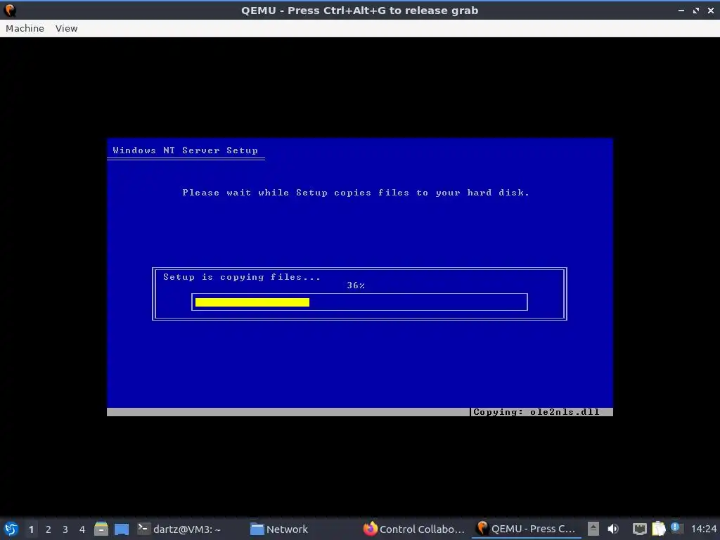This screenshot has height=540, width=720.
Task: Click the 36% progress label
Action: [356, 285]
